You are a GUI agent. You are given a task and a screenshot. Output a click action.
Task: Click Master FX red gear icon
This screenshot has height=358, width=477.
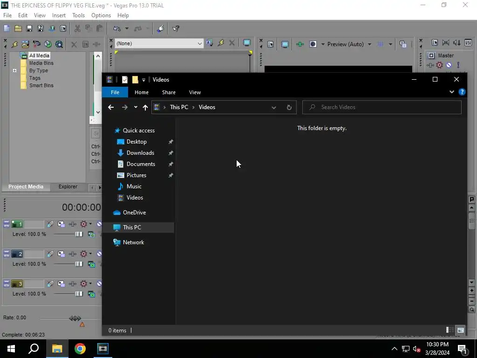(440, 65)
